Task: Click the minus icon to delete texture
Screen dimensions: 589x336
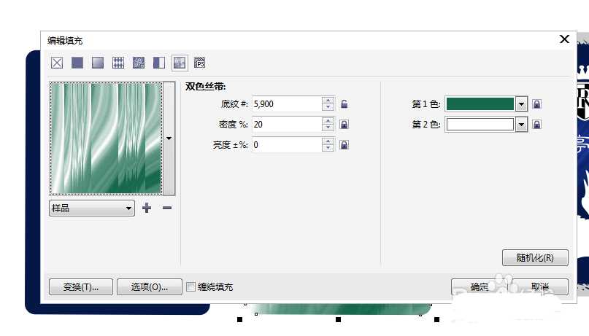Action: coord(167,208)
